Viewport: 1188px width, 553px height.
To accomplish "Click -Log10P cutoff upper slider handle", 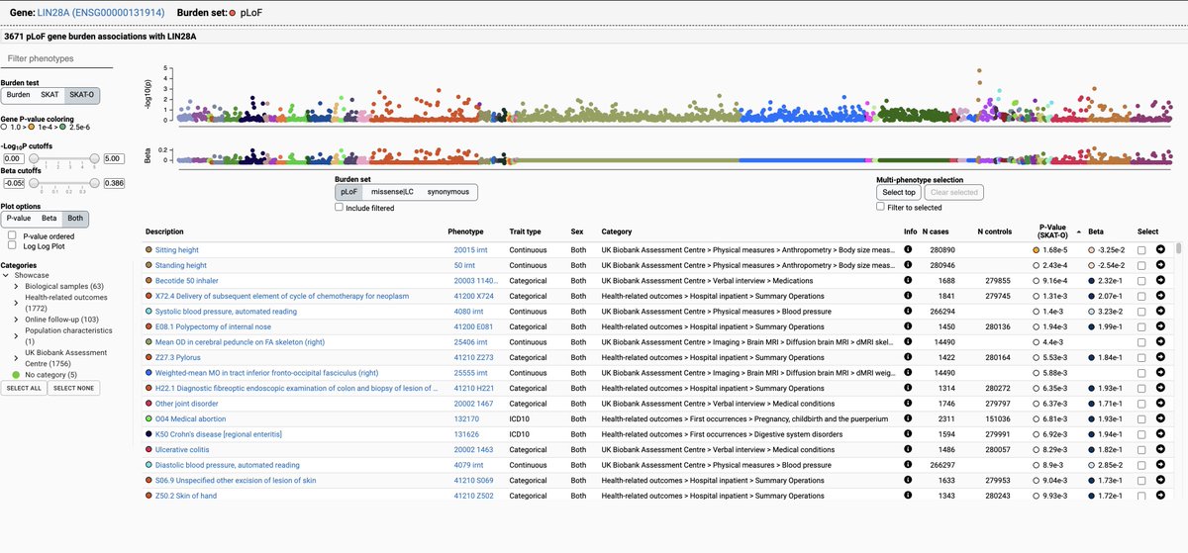I will pyautogui.click(x=95, y=158).
